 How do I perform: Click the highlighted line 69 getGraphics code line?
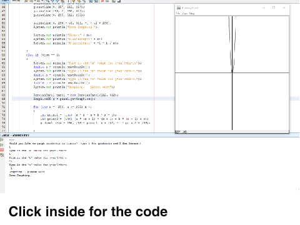(x=64, y=99)
